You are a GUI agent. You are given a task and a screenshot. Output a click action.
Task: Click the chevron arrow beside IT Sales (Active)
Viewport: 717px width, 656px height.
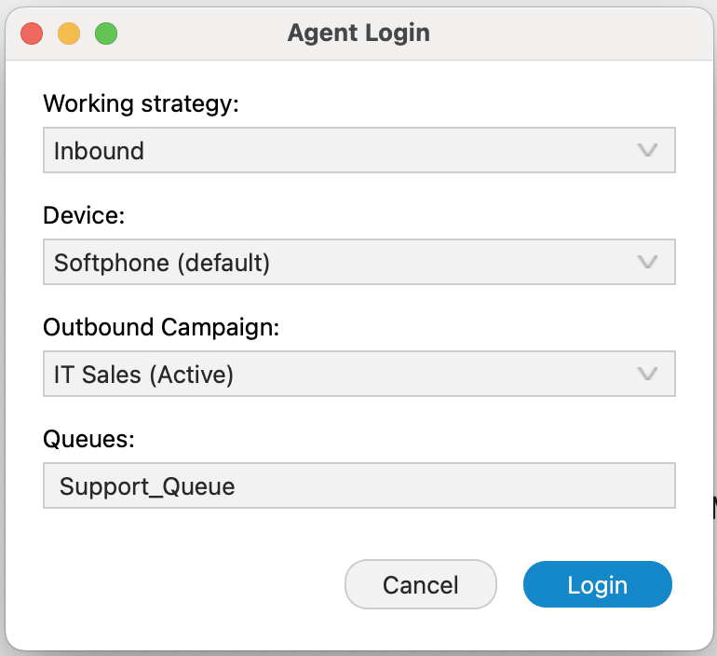coord(647,374)
